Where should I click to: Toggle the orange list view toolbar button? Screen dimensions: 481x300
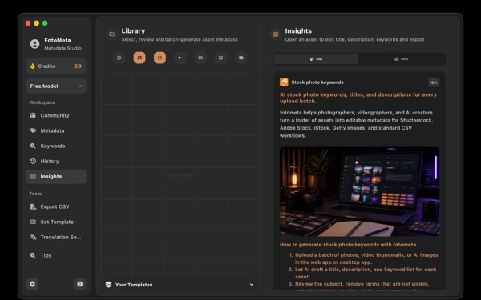click(x=160, y=58)
